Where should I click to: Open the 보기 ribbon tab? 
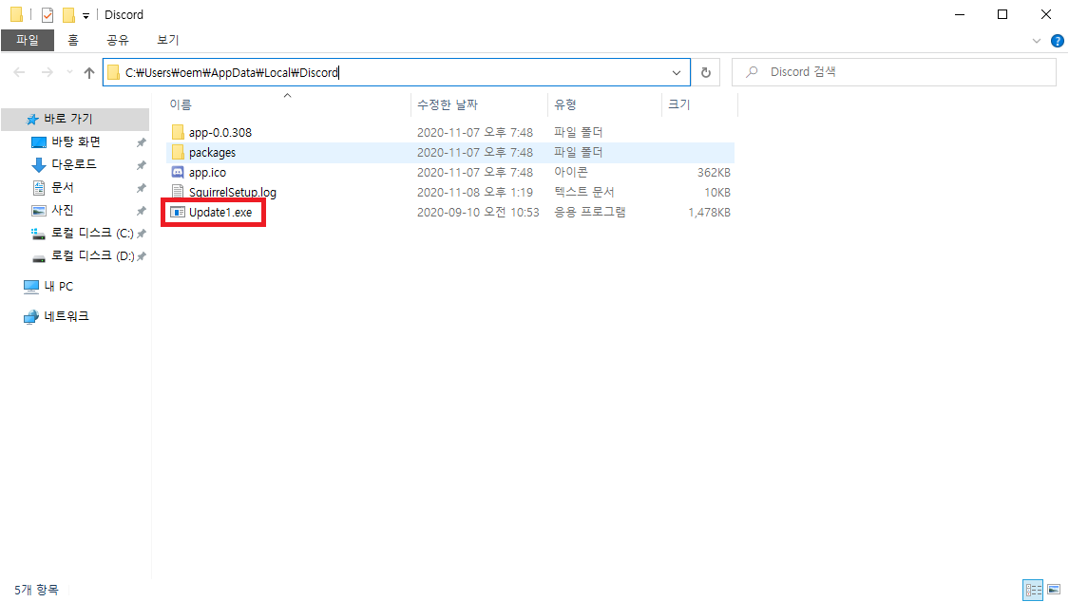coord(167,40)
